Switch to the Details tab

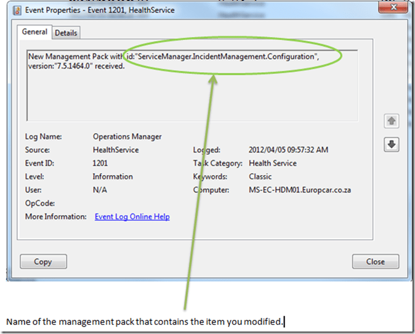(x=66, y=33)
